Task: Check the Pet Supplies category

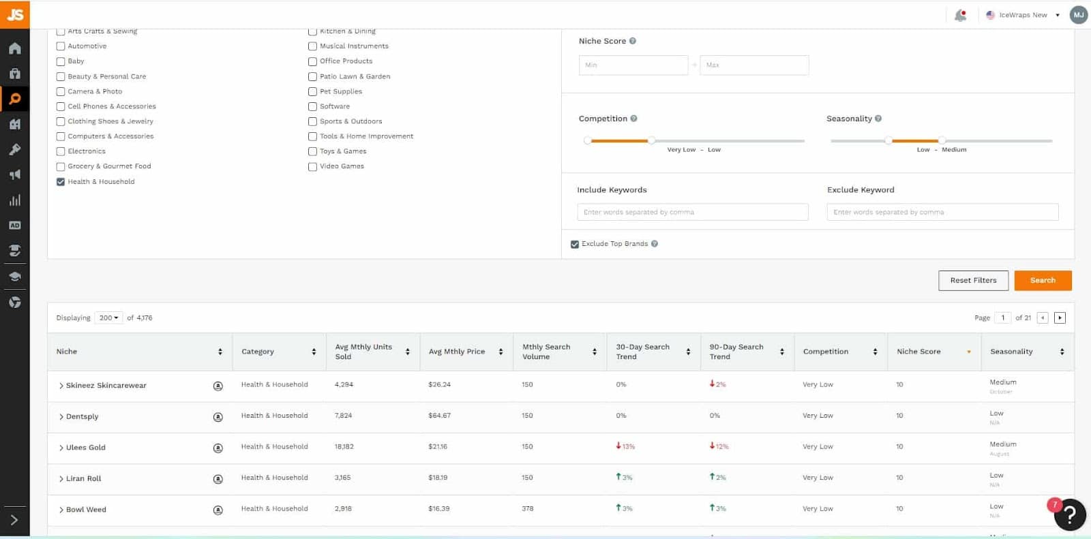Action: [x=312, y=91]
